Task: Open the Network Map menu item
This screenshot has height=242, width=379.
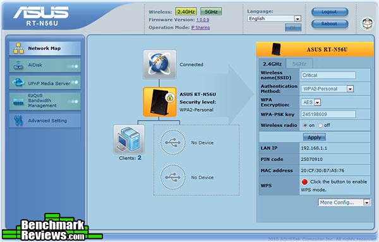Action: (x=45, y=49)
